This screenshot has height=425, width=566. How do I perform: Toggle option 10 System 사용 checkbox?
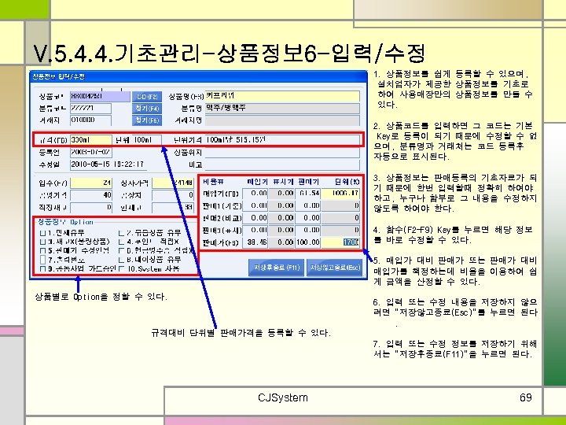(121, 269)
